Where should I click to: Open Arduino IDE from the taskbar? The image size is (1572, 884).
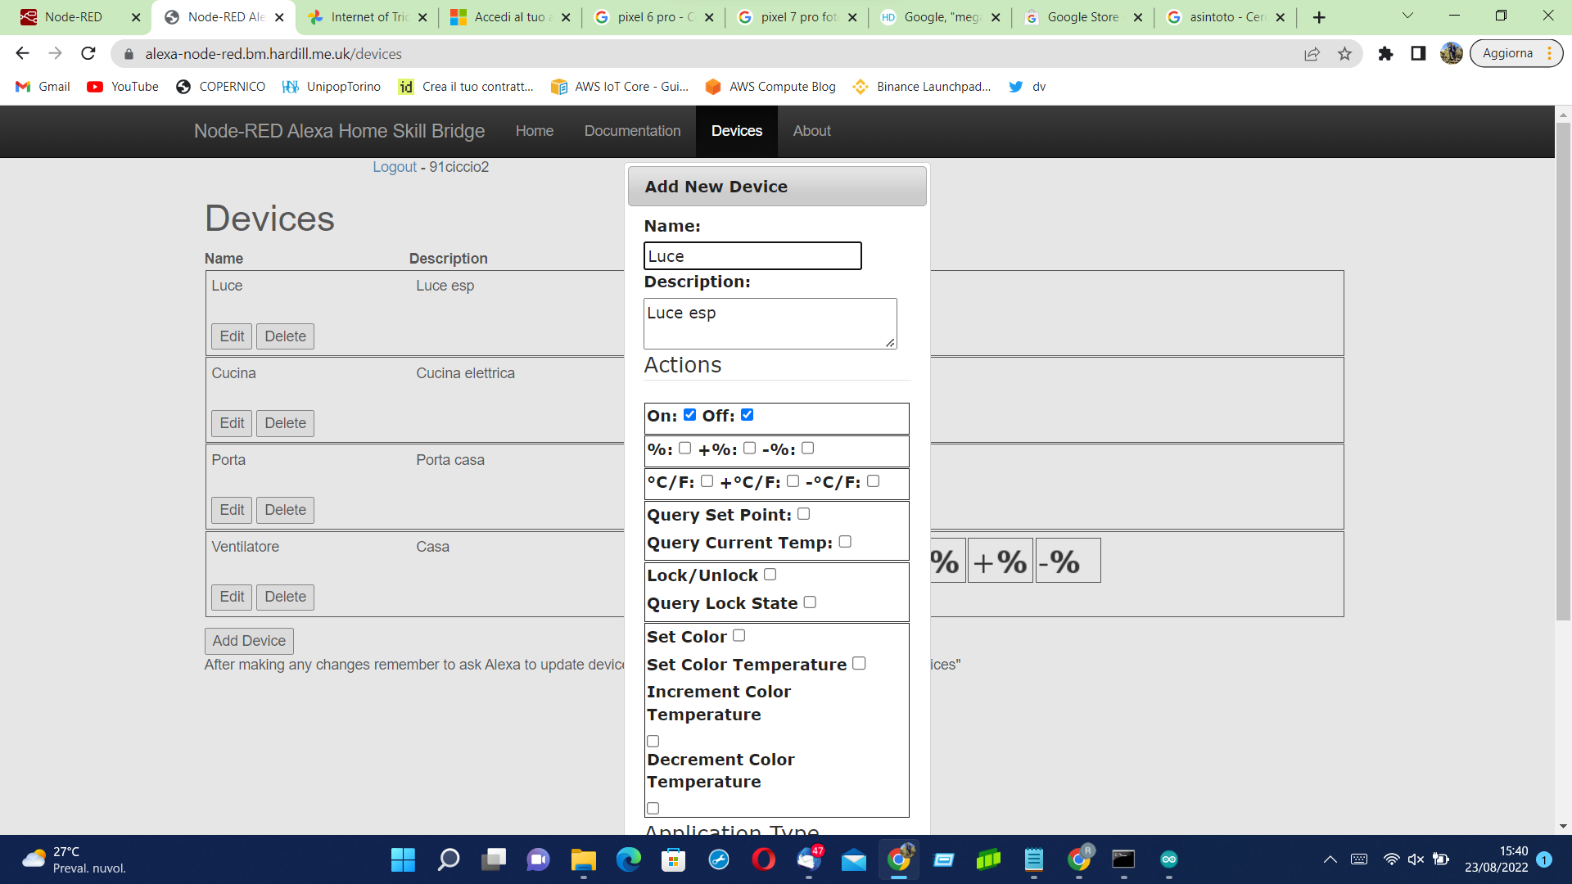pos(1168,859)
